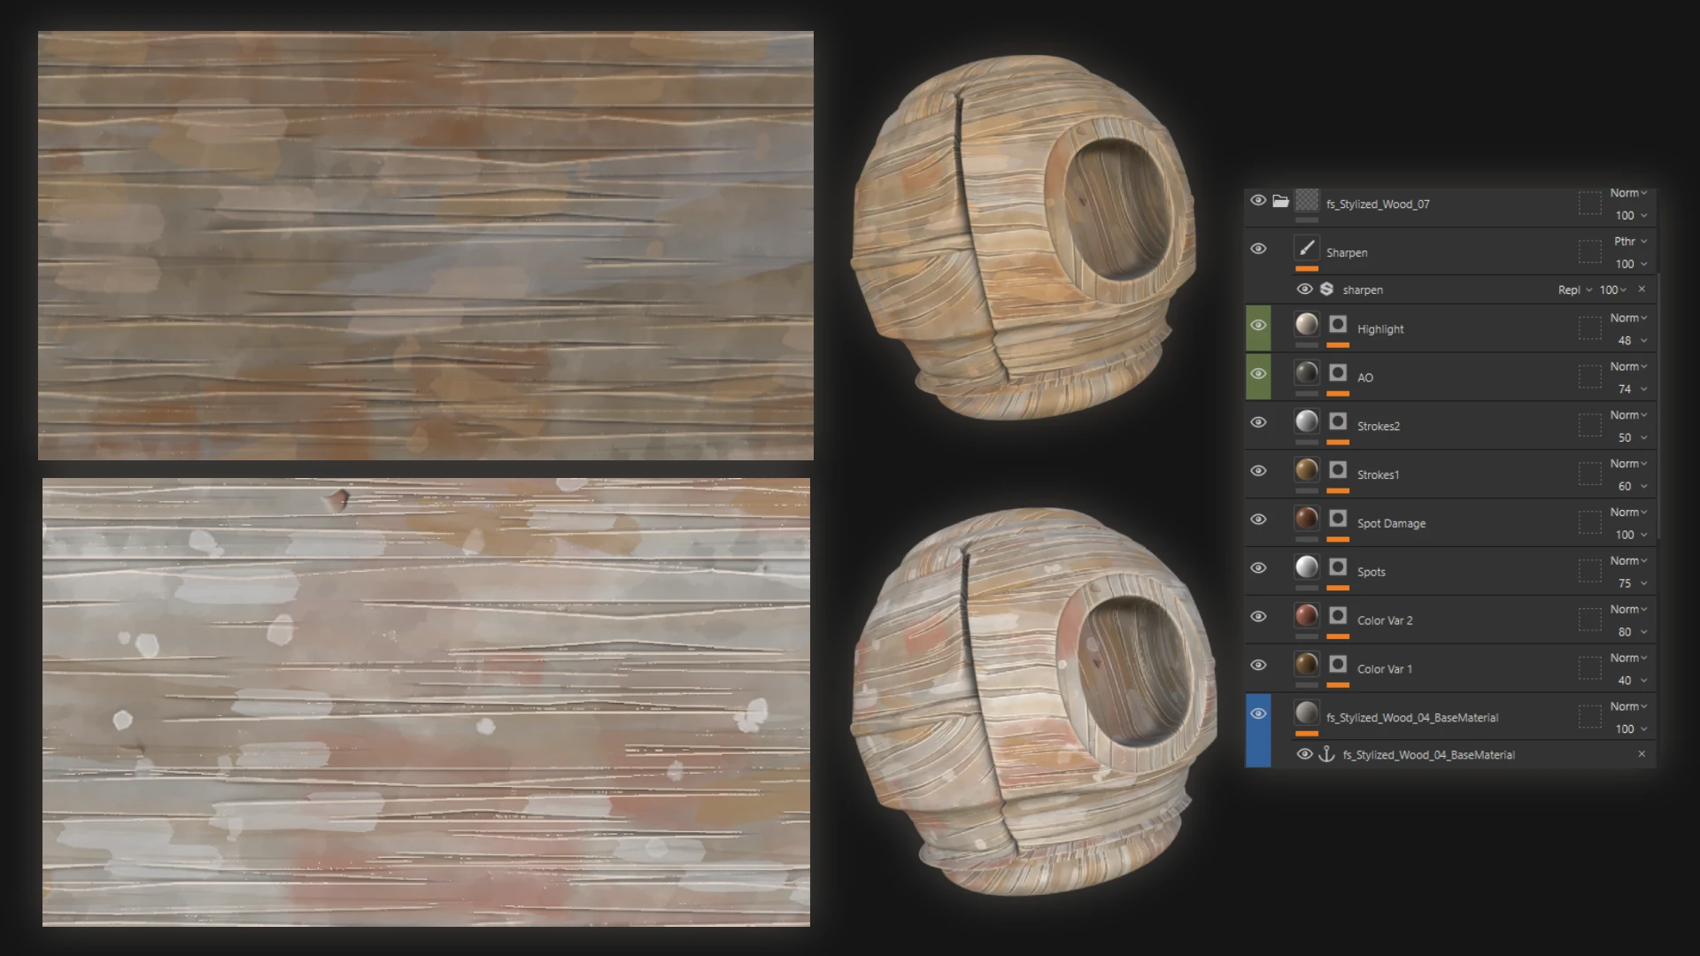Select the Spot Damage material sphere
This screenshot has width=1700, height=956.
[1307, 519]
